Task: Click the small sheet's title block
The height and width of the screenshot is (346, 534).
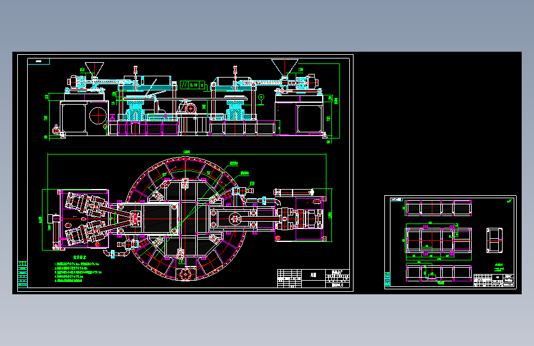Action: 493,281
